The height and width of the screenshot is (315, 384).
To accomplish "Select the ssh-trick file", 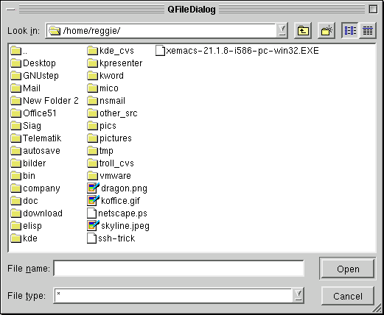I will (111, 238).
